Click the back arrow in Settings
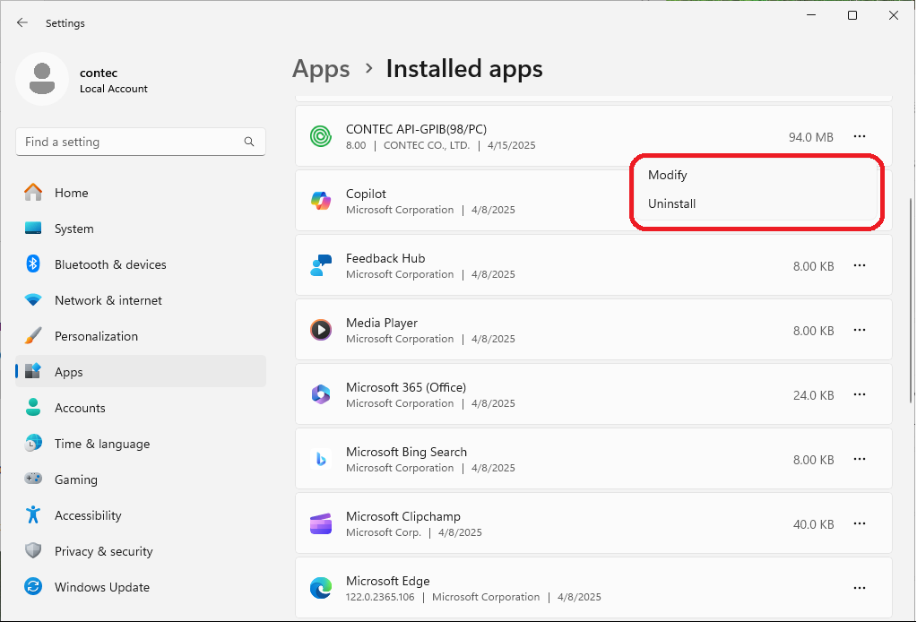 pos(22,22)
